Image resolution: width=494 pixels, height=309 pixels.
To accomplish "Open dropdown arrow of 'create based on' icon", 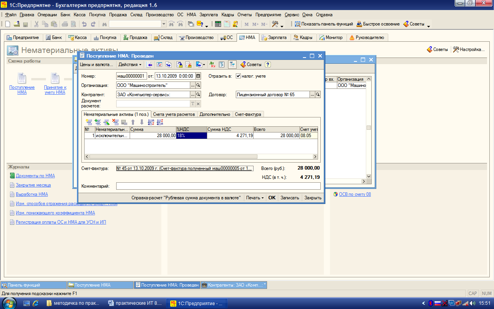I will [x=204, y=65].
